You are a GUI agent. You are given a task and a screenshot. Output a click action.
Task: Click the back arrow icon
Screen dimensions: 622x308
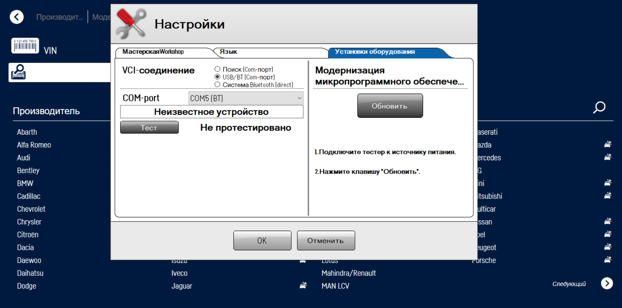(16, 17)
